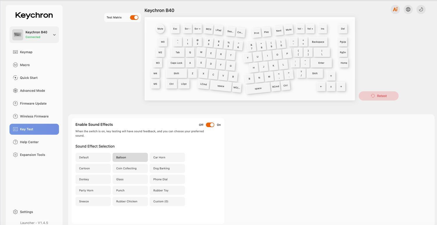Click the "Launcher - V1.4.5" version text

[x=34, y=223]
